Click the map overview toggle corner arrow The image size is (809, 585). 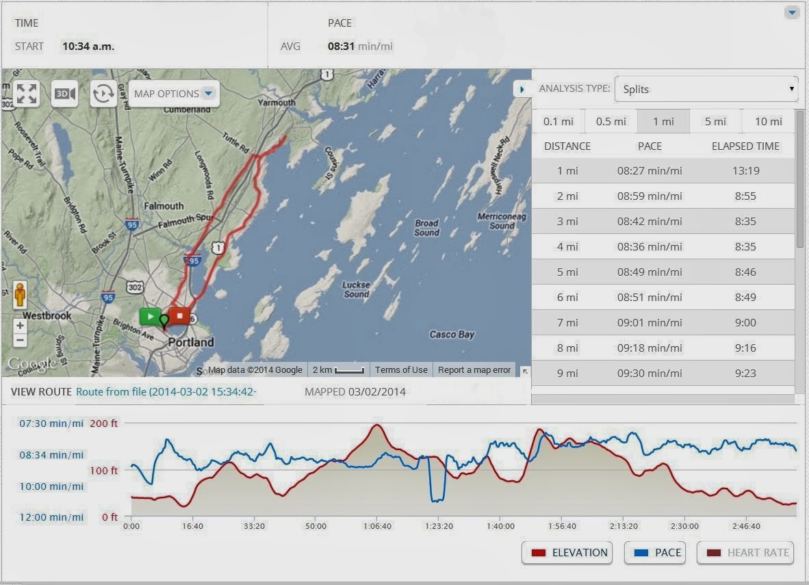coord(525,371)
